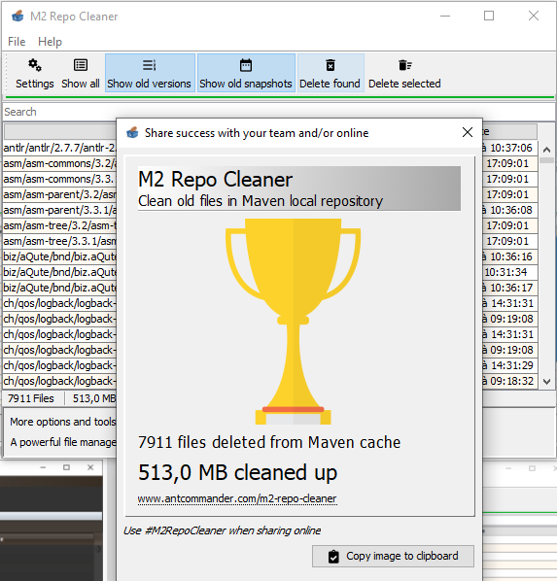The width and height of the screenshot is (557, 581).
Task: Open the Help menu
Action: pyautogui.click(x=50, y=42)
